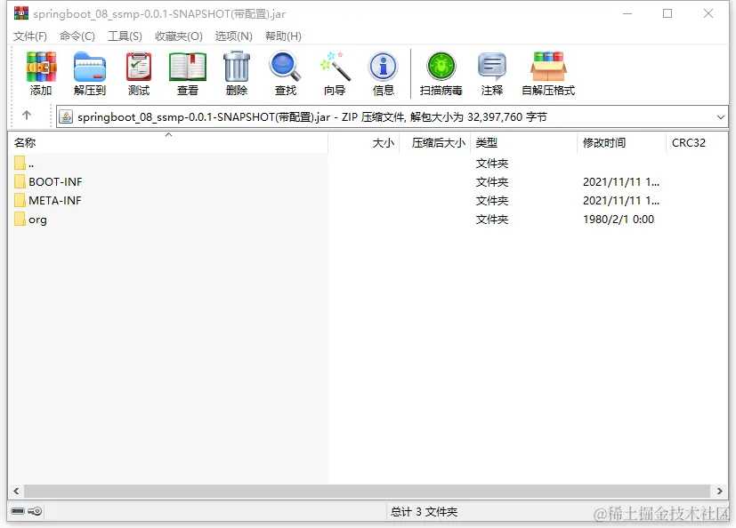This screenshot has height=528, width=736.
Task: Sort files by the 名称 column header
Action: click(x=25, y=142)
